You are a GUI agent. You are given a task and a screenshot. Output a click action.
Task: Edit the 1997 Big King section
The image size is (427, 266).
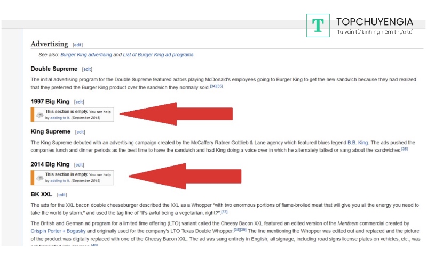tap(79, 102)
